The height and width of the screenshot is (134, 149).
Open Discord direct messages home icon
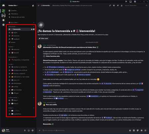click(3, 5)
